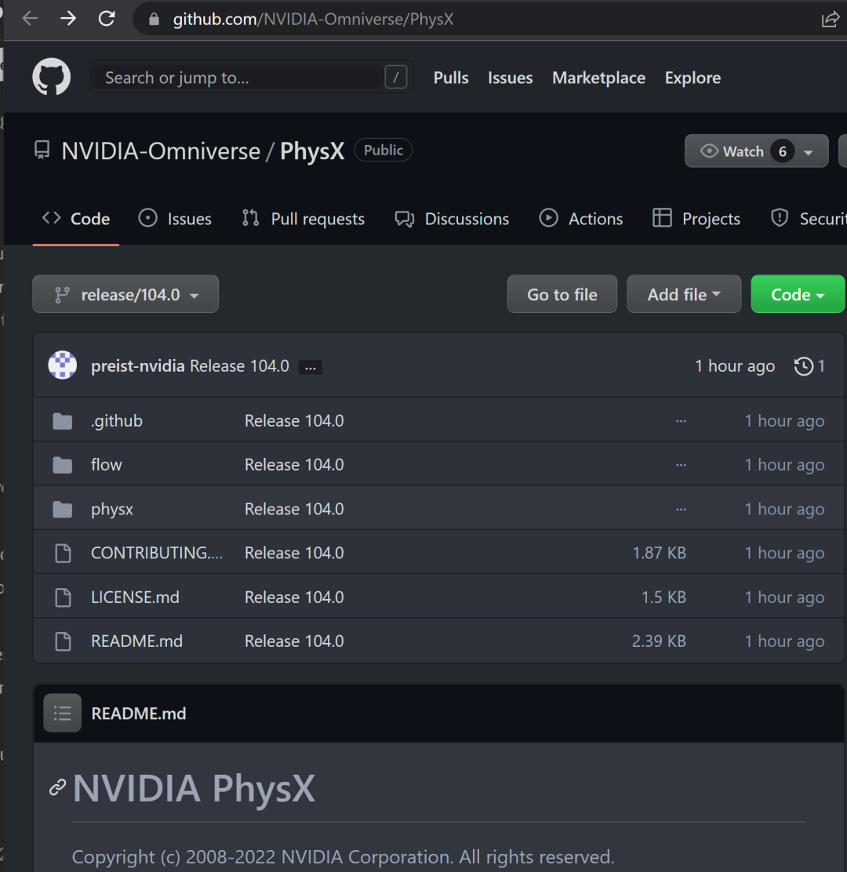Switch to the Issues tab
The height and width of the screenshot is (872, 847).
[x=175, y=218]
